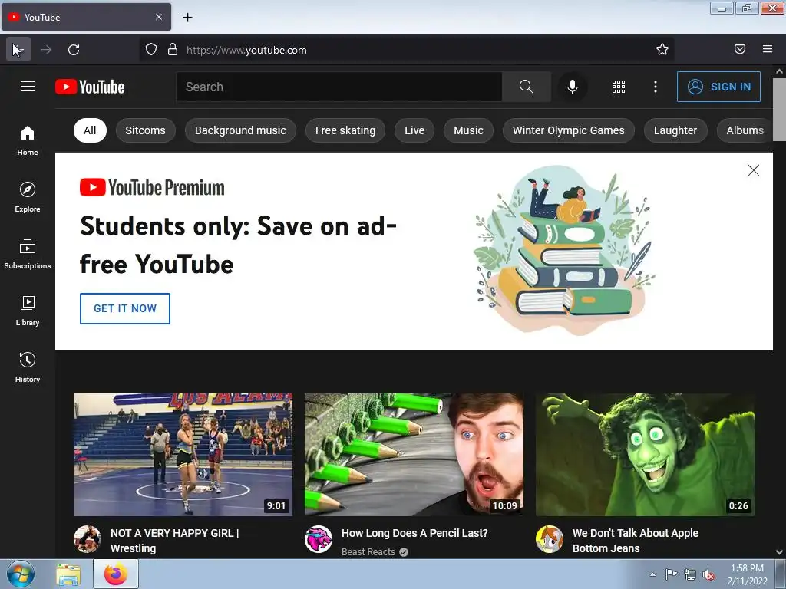Open Action Center flag tray icon
Image resolution: width=786 pixels, height=589 pixels.
coord(671,574)
